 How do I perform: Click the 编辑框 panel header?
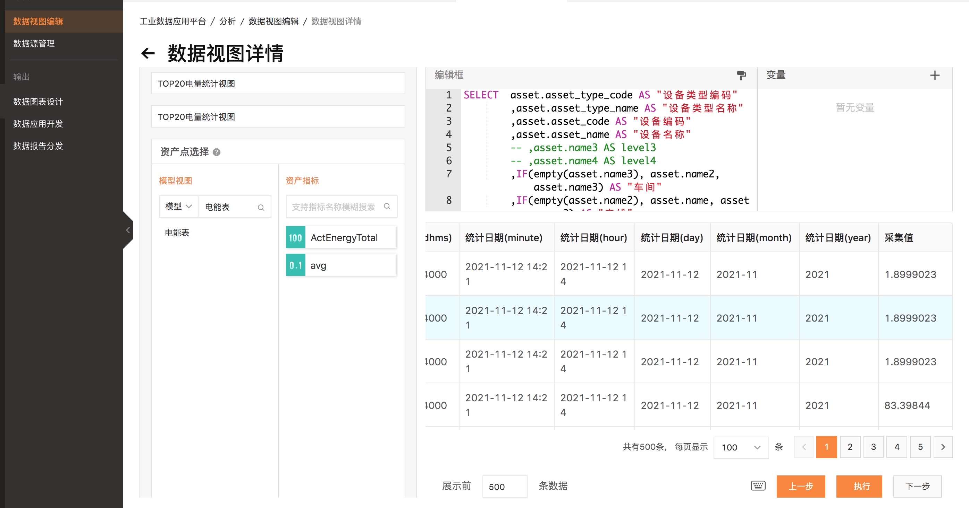[449, 75]
